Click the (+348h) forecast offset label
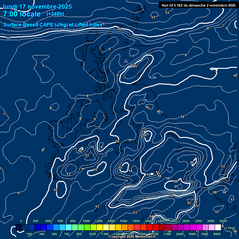 55,14
